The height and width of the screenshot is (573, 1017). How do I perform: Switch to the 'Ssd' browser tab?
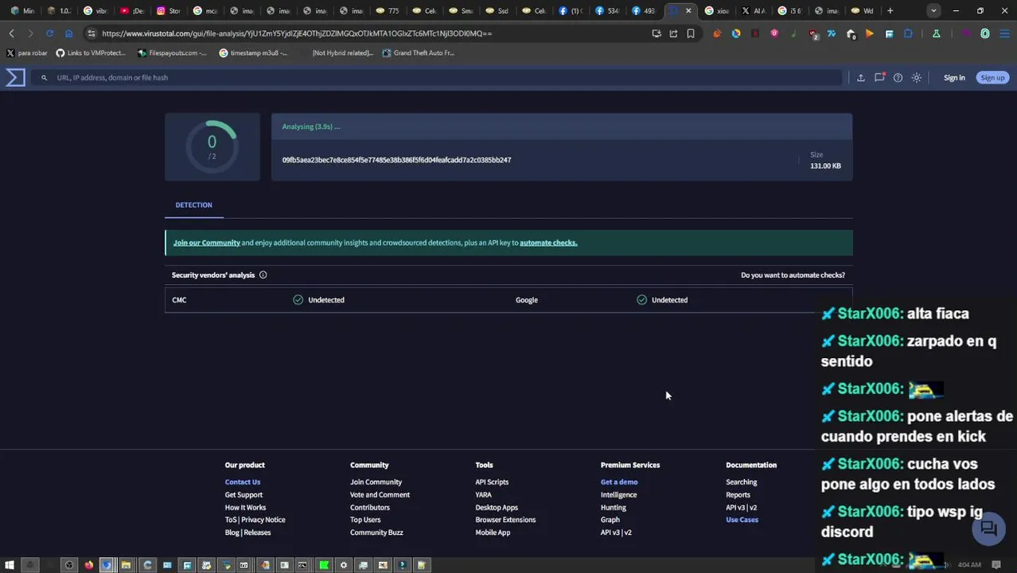[x=497, y=11]
